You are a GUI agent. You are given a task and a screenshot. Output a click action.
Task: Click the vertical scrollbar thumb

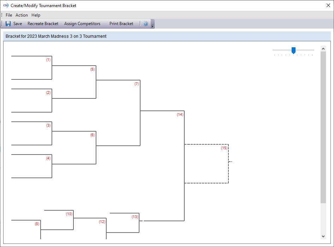click(x=323, y=127)
